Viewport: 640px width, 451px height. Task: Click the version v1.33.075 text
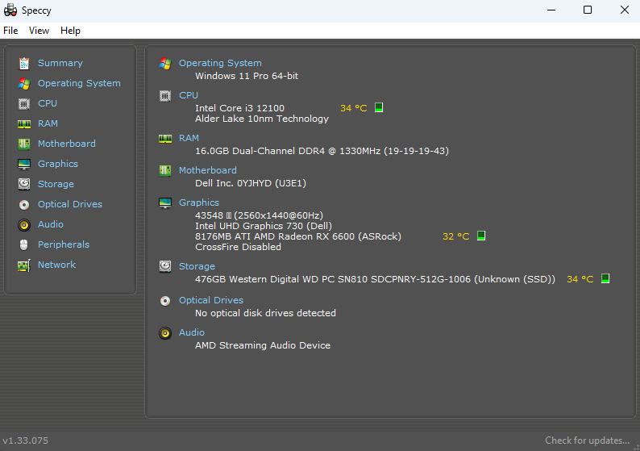tap(25, 441)
